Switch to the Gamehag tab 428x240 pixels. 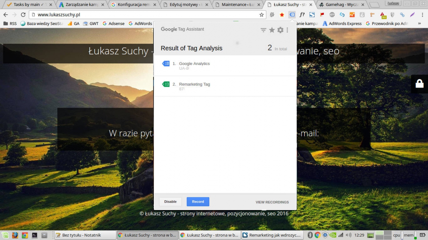(339, 5)
